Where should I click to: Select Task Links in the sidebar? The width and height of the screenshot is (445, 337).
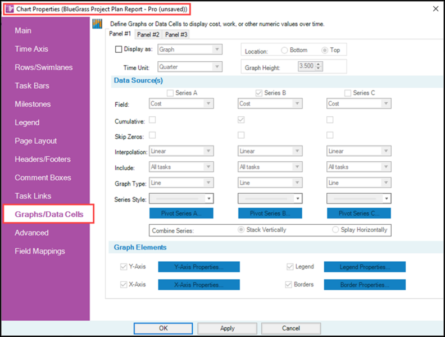coord(33,196)
